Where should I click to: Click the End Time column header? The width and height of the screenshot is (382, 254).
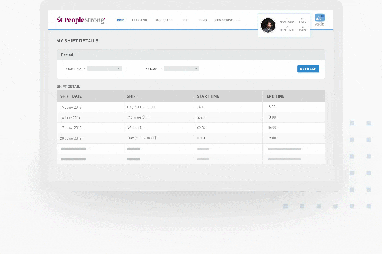coord(275,96)
